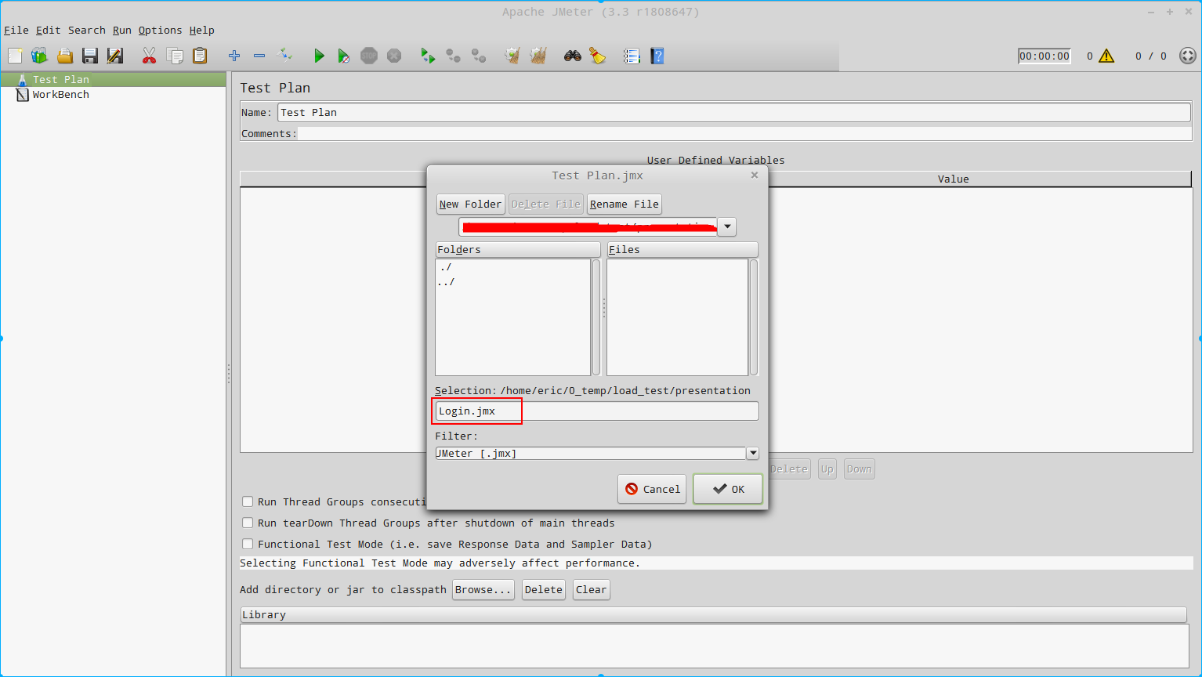Click the Remote Shutdown All icon
Viewport: 1202px width, 677px height.
(x=478, y=56)
